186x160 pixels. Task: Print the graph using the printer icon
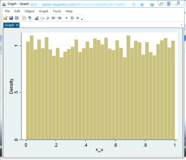click(17, 18)
